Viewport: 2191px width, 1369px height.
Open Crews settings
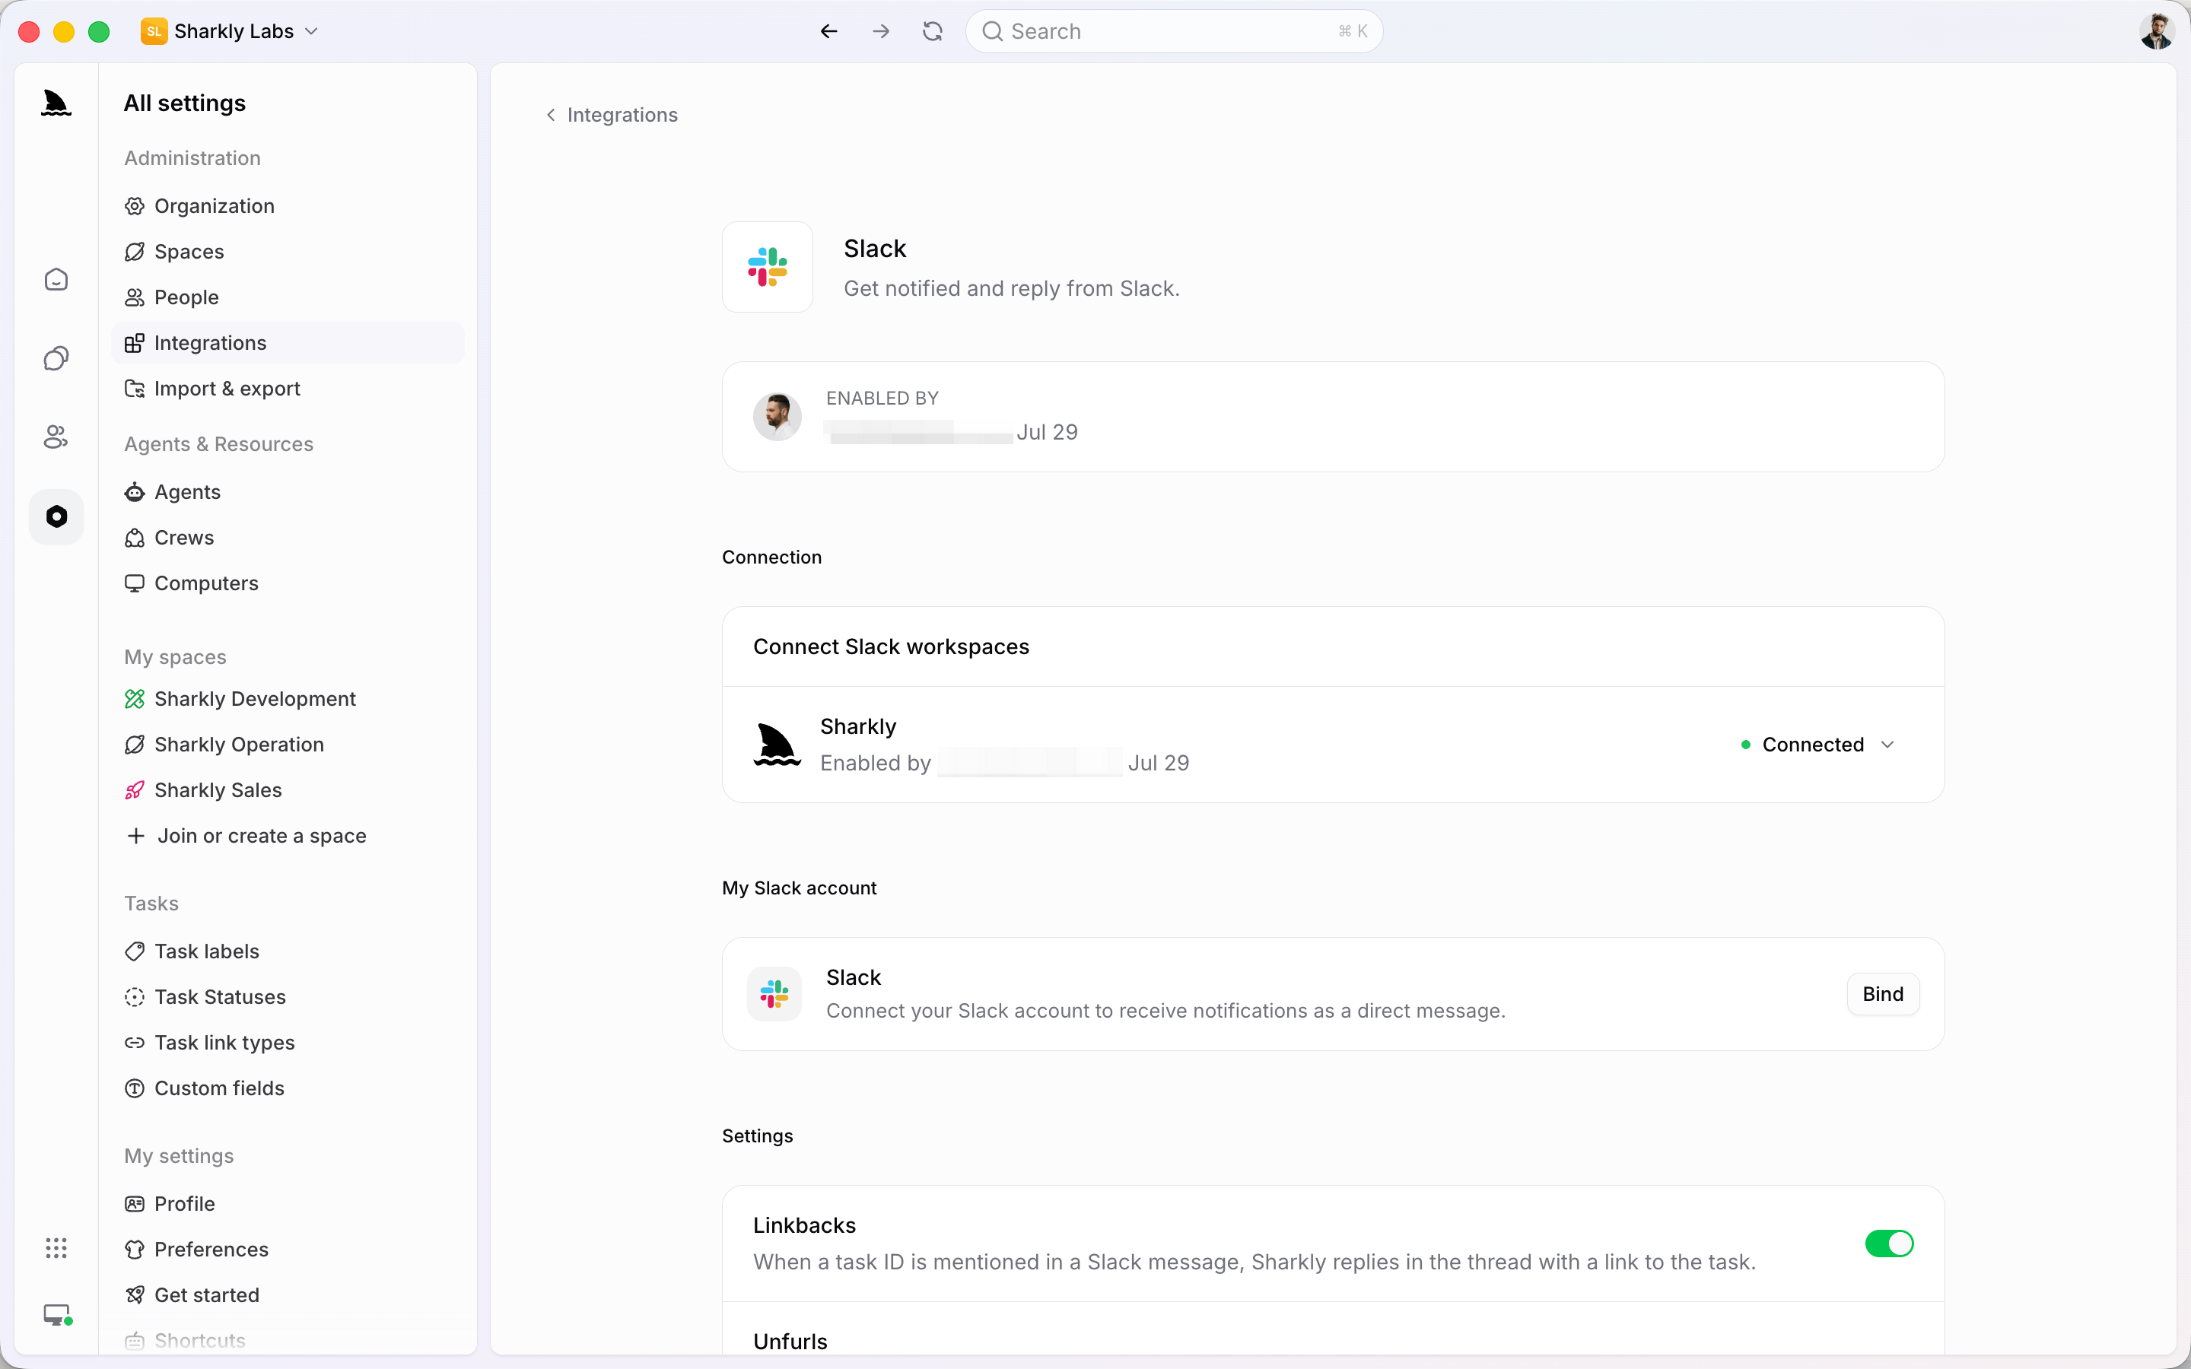[288, 538]
